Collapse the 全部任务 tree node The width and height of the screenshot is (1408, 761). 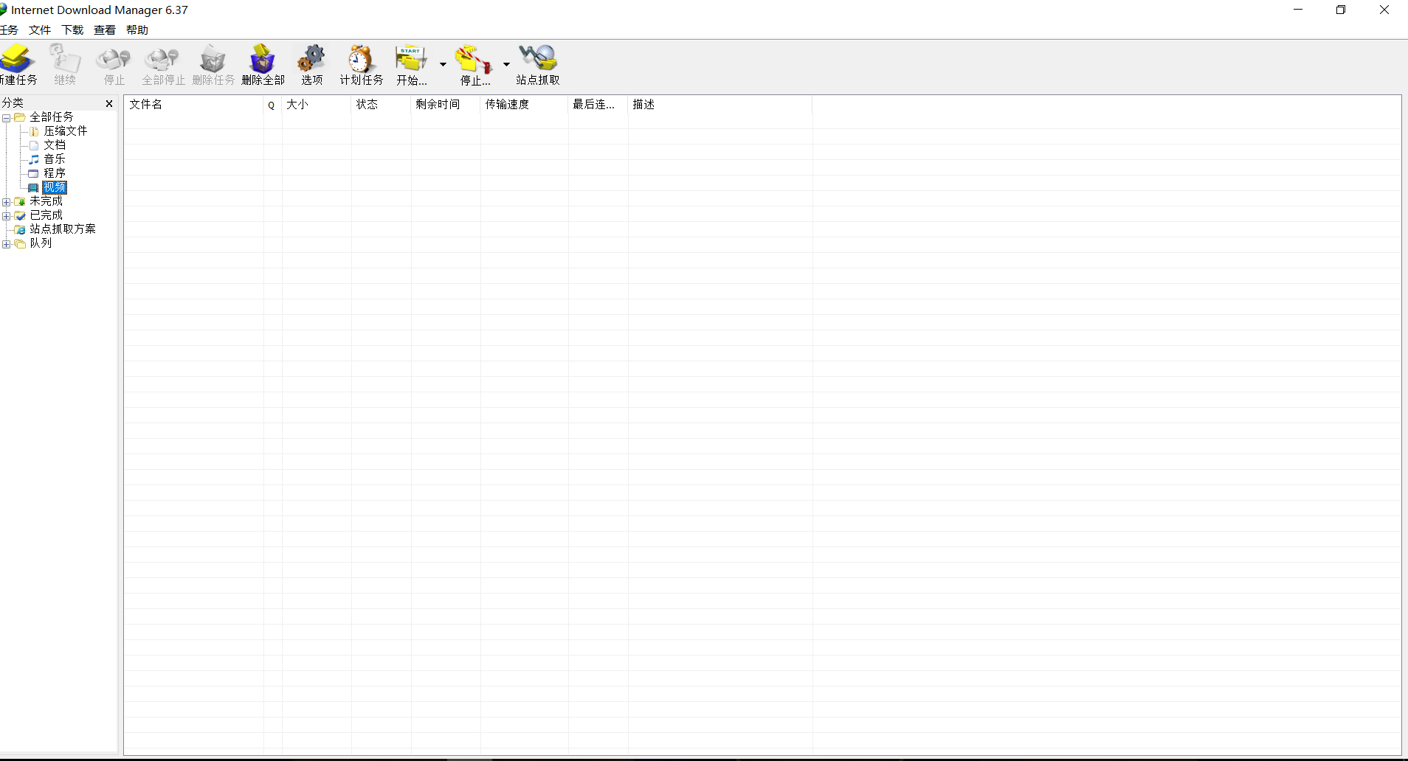(6, 118)
